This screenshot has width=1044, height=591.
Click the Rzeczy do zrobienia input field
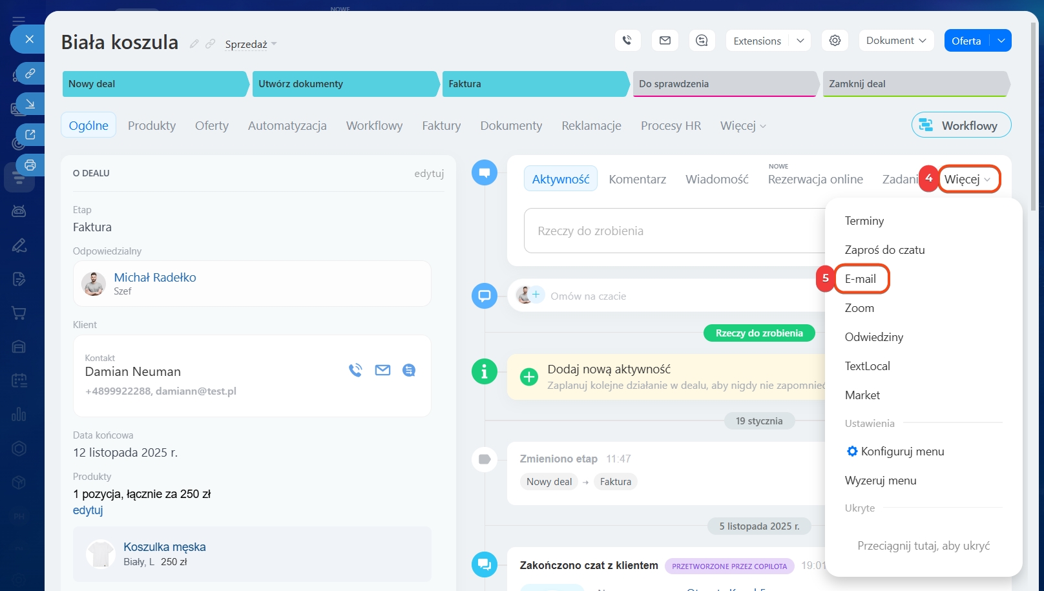tap(672, 231)
